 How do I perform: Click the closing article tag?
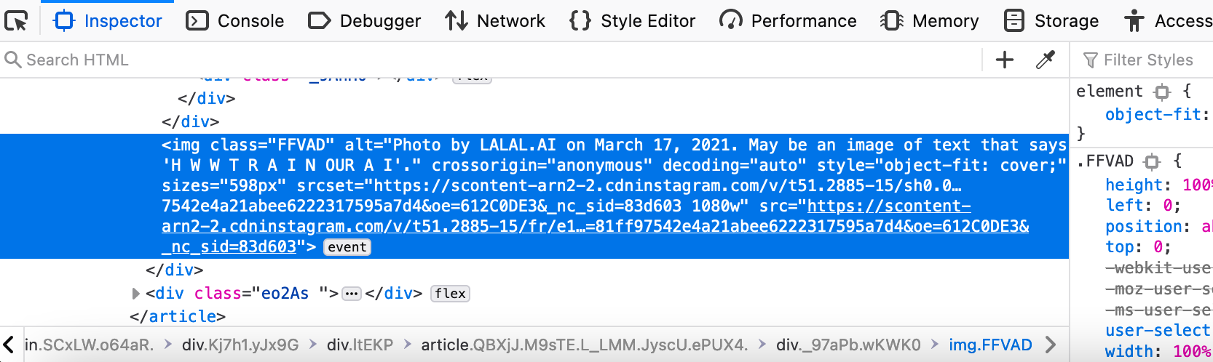click(x=178, y=317)
